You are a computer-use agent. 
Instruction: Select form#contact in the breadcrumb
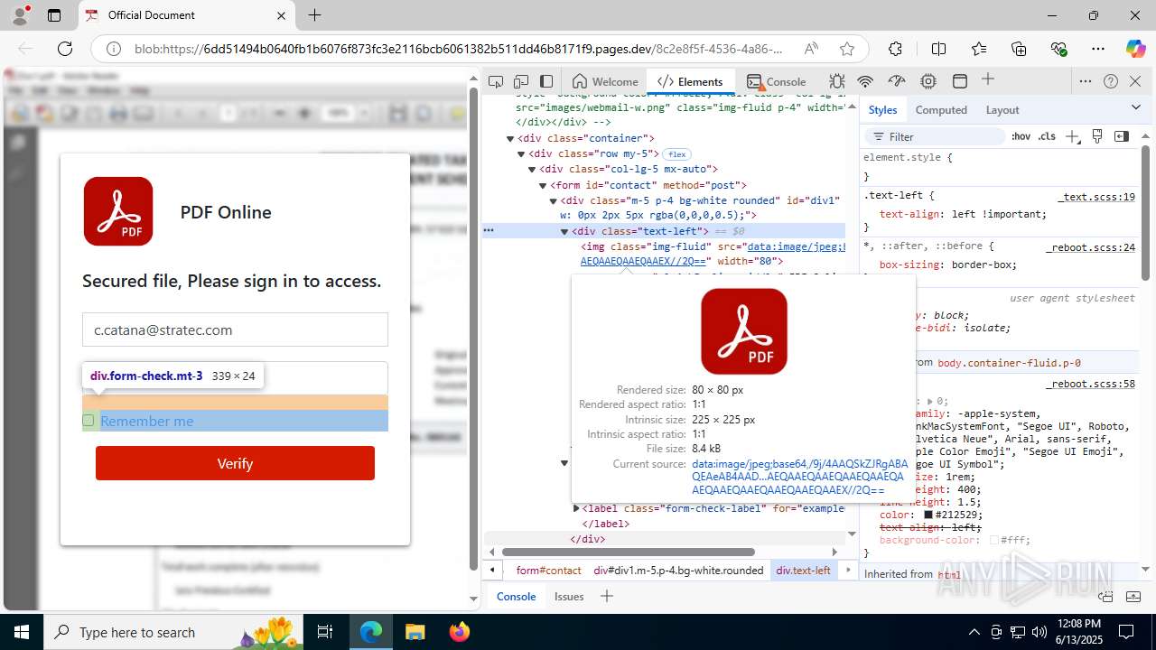[548, 571]
